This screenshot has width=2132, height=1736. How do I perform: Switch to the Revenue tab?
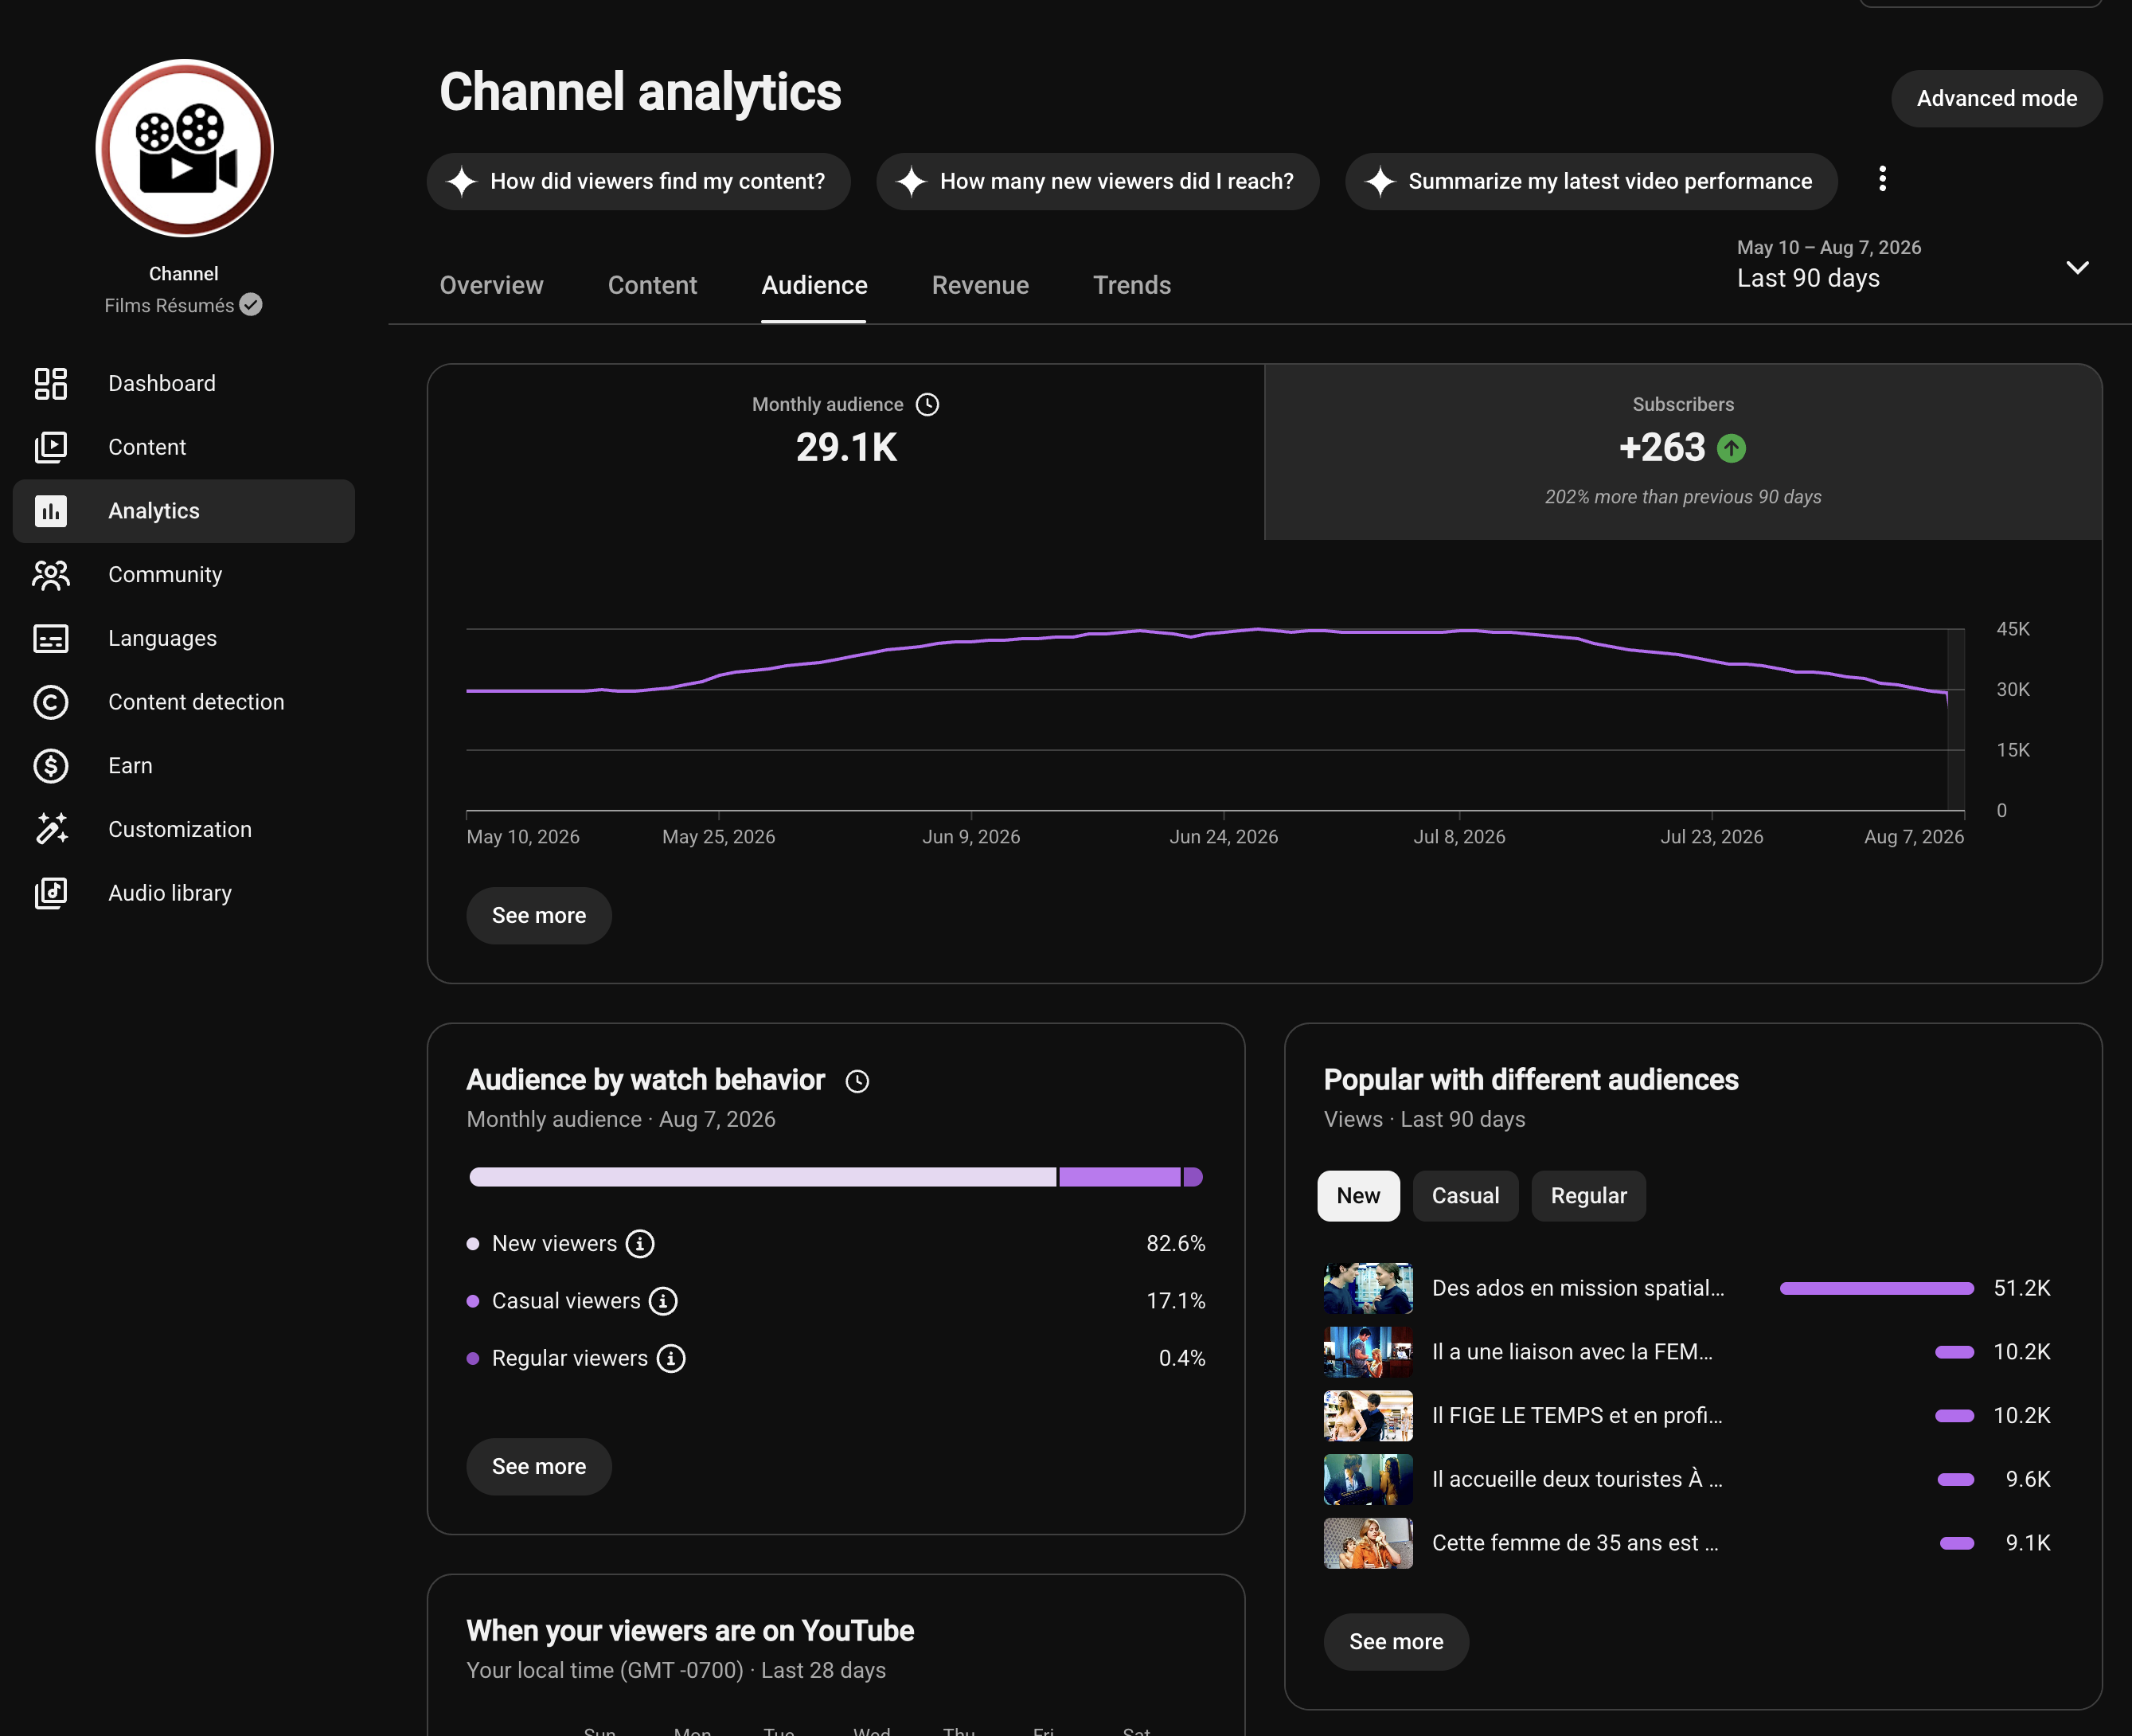pyautogui.click(x=979, y=285)
